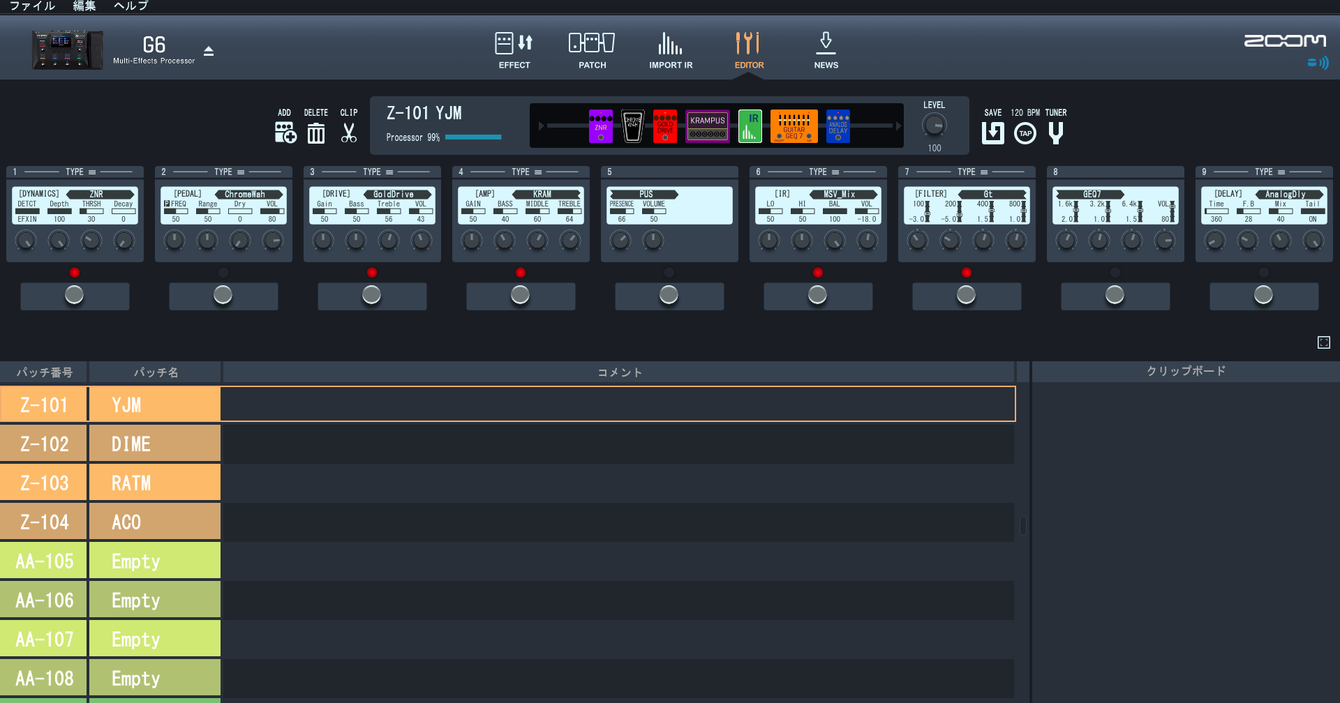This screenshot has height=703, width=1340.
Task: Toggle slot 6 IR footswitch
Action: [818, 296]
